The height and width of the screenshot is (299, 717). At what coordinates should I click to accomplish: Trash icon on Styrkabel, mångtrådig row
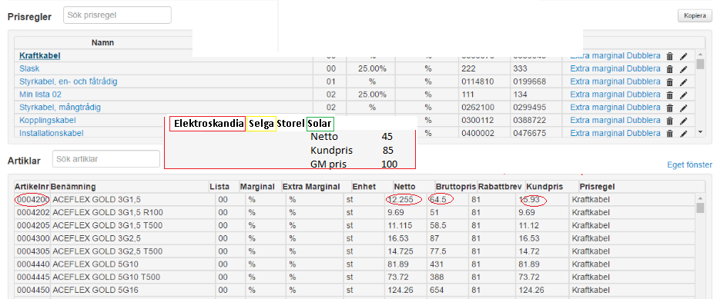[x=669, y=108]
